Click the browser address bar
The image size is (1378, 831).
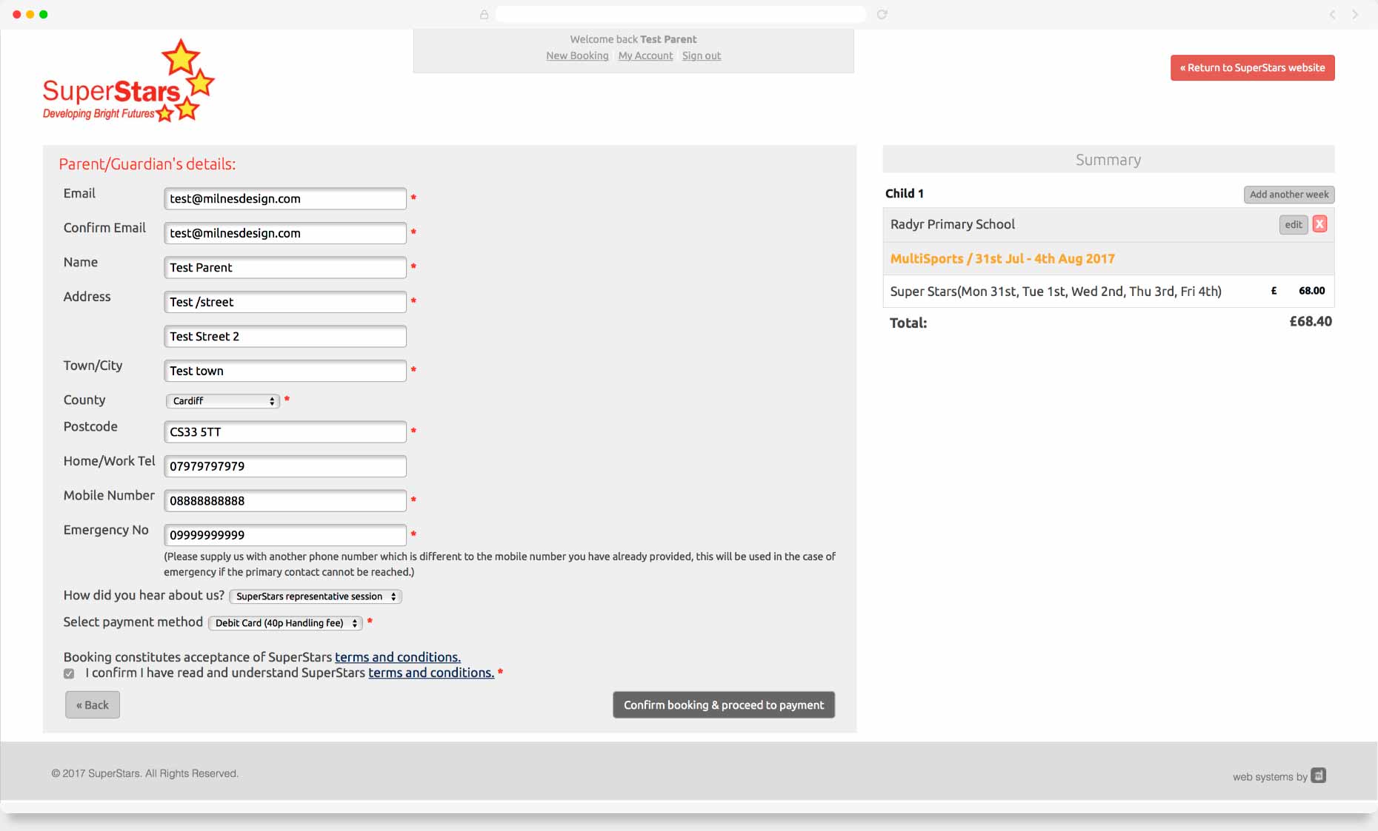680,14
